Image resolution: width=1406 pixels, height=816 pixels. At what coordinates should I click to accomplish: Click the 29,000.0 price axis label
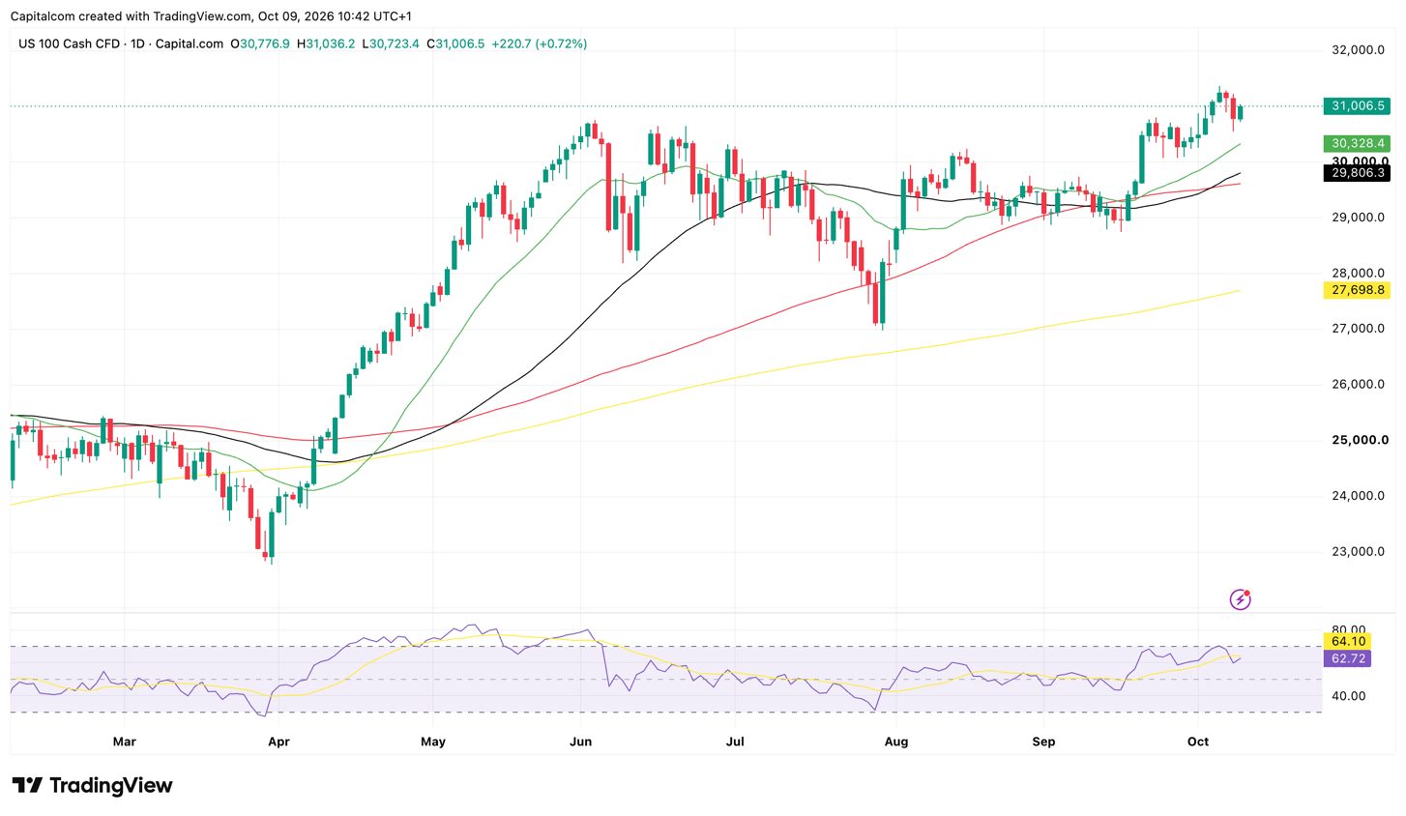pyautogui.click(x=1358, y=218)
